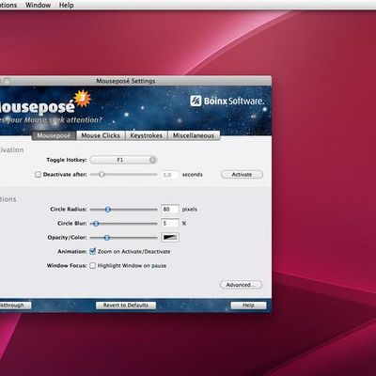Switch to the Mouse Clicks tab

(x=101, y=135)
